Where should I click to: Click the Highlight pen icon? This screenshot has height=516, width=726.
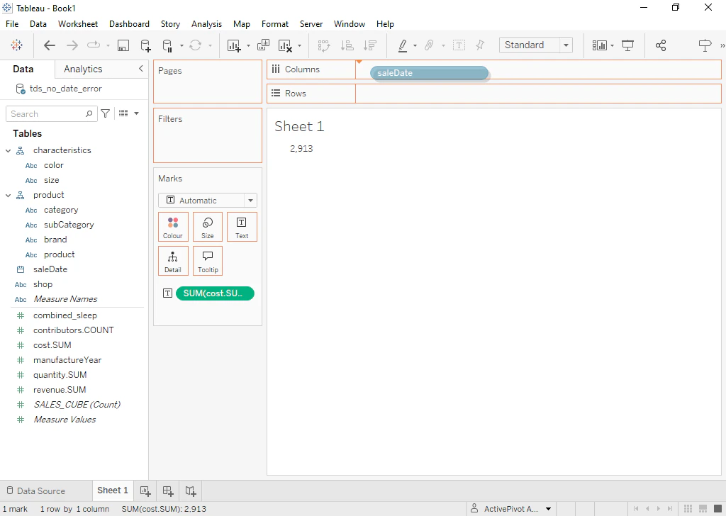403,45
